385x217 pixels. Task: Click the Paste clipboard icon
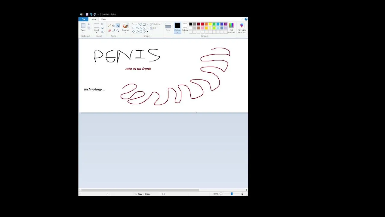(83, 26)
